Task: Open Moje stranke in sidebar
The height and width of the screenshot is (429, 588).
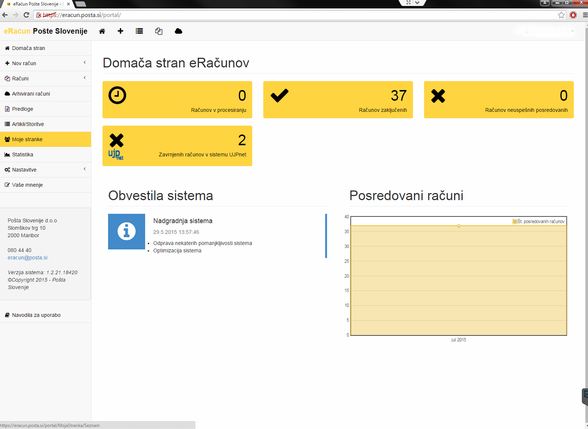Action: click(46, 139)
